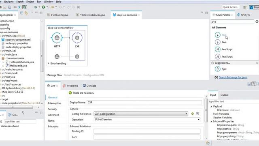Viewport: 259px width, 146px height.
Task: Select the second JavaScript palette element
Action: [x=224, y=57]
